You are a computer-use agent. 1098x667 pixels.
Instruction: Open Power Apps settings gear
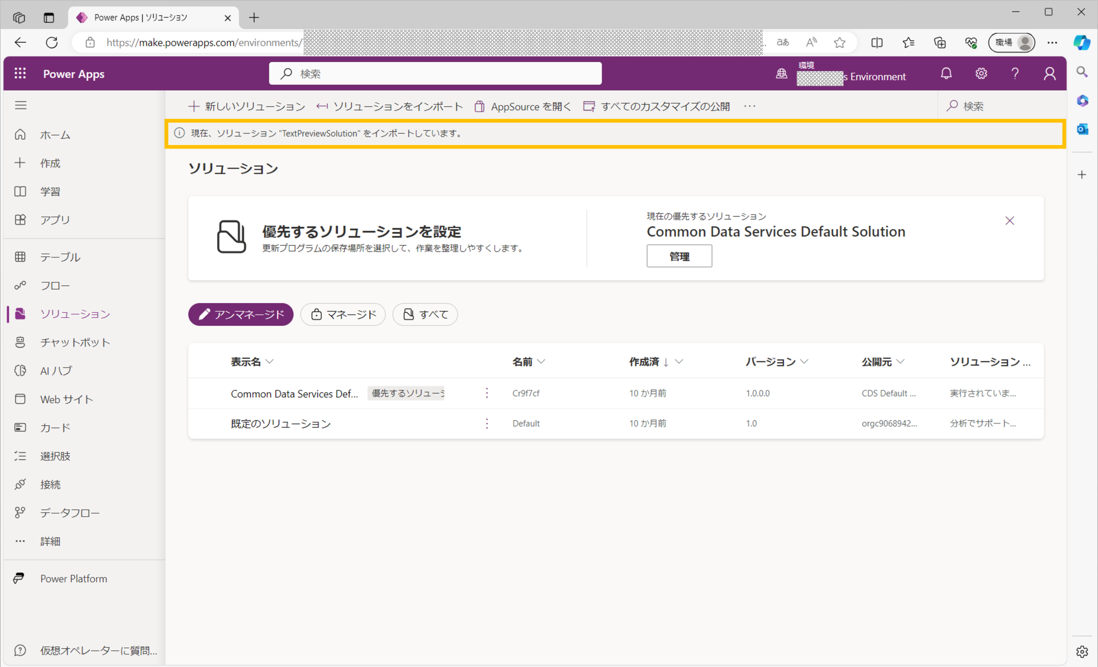(981, 74)
